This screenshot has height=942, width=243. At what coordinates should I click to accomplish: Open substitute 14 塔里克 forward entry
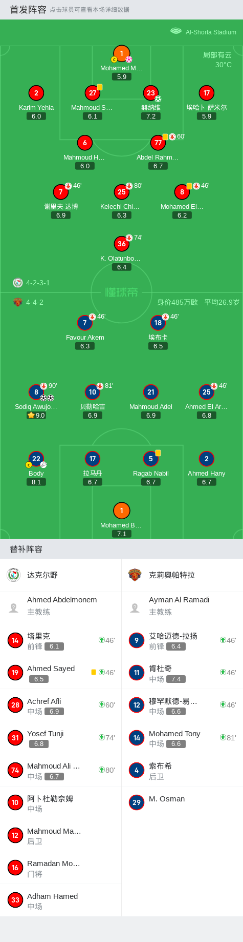(x=61, y=640)
